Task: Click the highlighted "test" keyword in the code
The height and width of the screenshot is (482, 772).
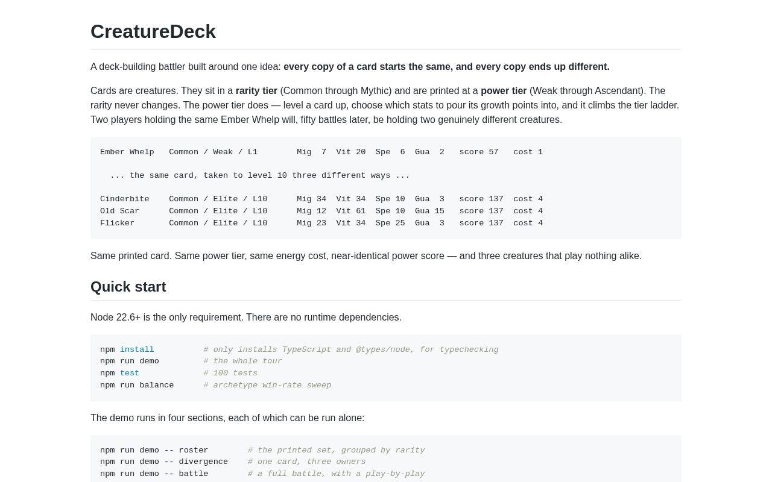Action: click(x=130, y=374)
